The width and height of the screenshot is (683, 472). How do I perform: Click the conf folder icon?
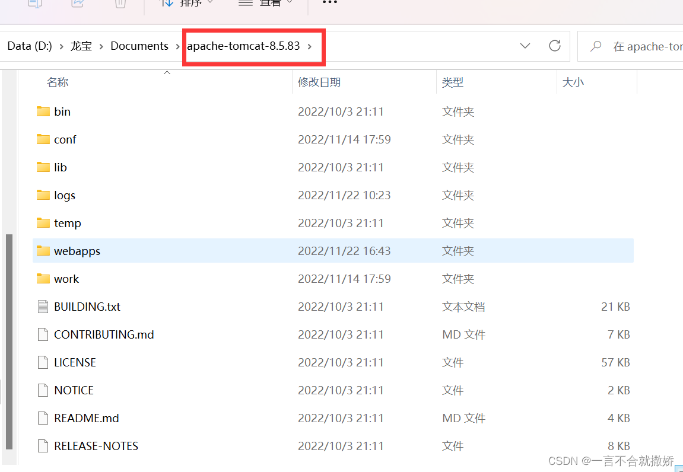click(43, 139)
